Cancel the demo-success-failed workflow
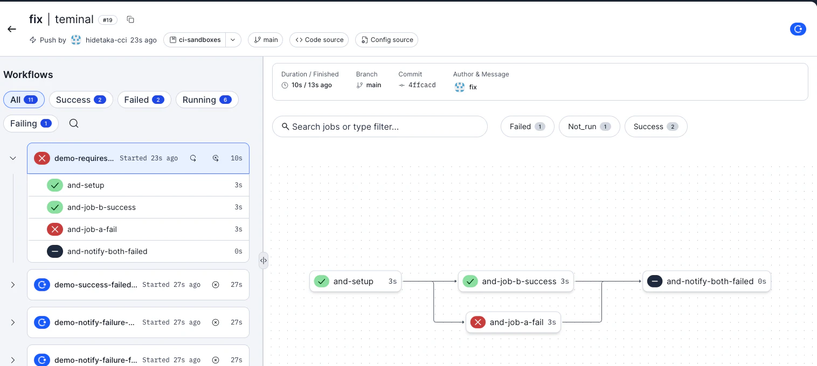 point(216,285)
